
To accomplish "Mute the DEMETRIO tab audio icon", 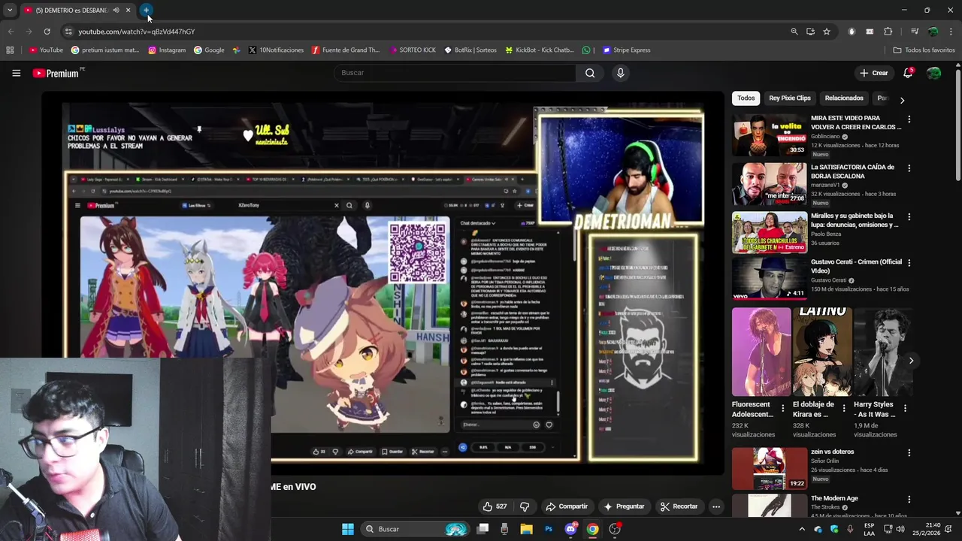I will [x=116, y=11].
